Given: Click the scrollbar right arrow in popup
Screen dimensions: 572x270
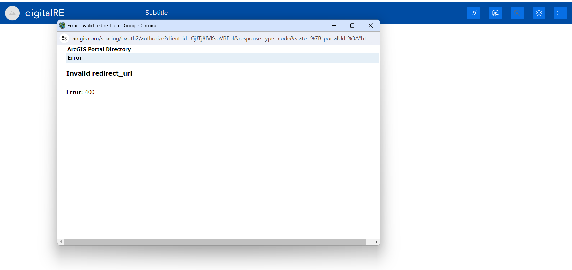Looking at the screenshot, I should click(376, 242).
